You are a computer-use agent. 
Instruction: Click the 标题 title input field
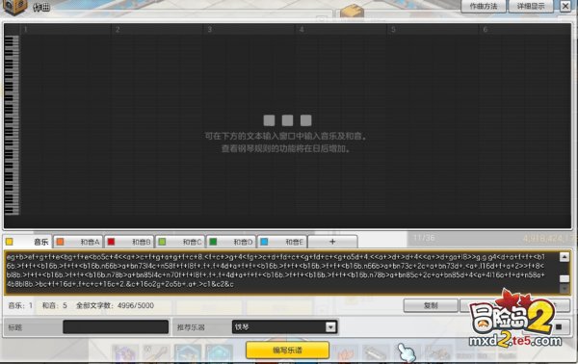coord(116,326)
